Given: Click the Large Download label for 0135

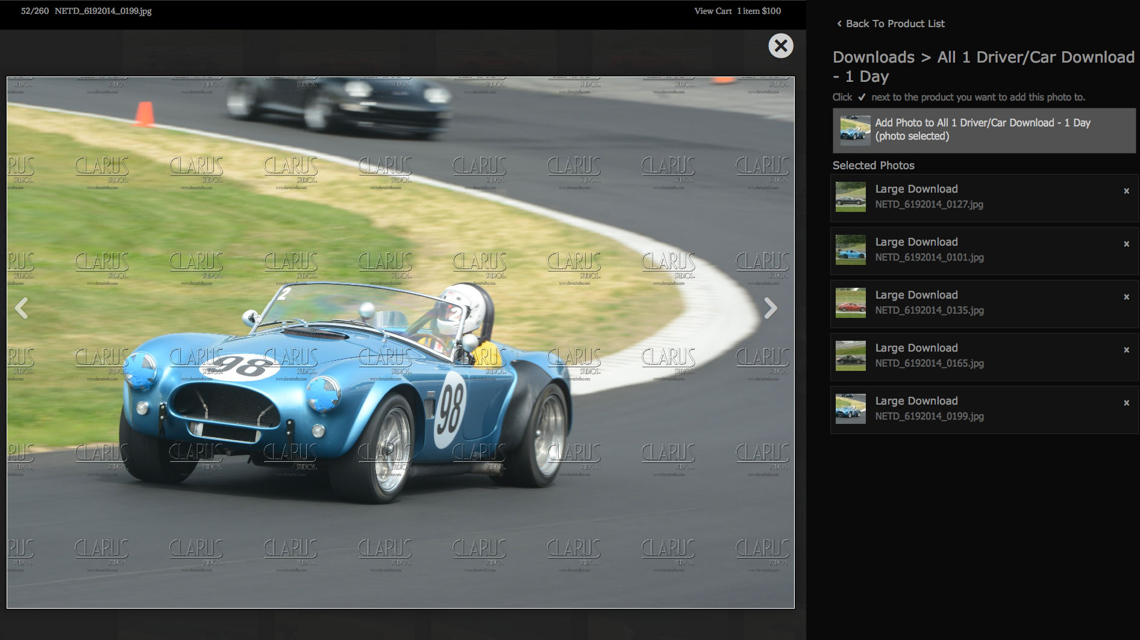Looking at the screenshot, I should (x=916, y=295).
